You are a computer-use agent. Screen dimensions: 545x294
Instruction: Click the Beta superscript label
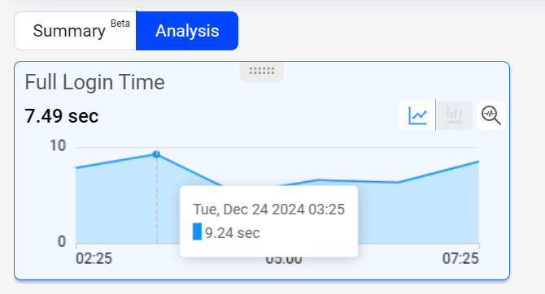(x=120, y=24)
